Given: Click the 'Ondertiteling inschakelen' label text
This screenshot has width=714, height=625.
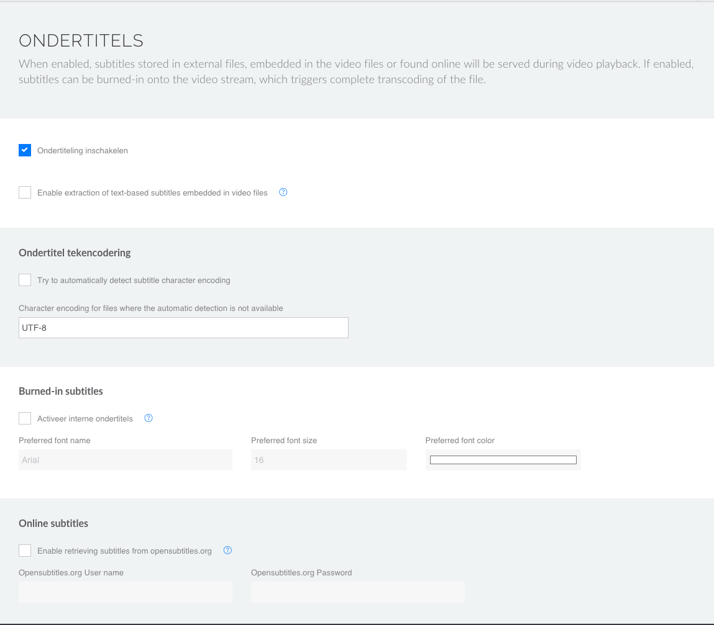Looking at the screenshot, I should click(x=83, y=151).
